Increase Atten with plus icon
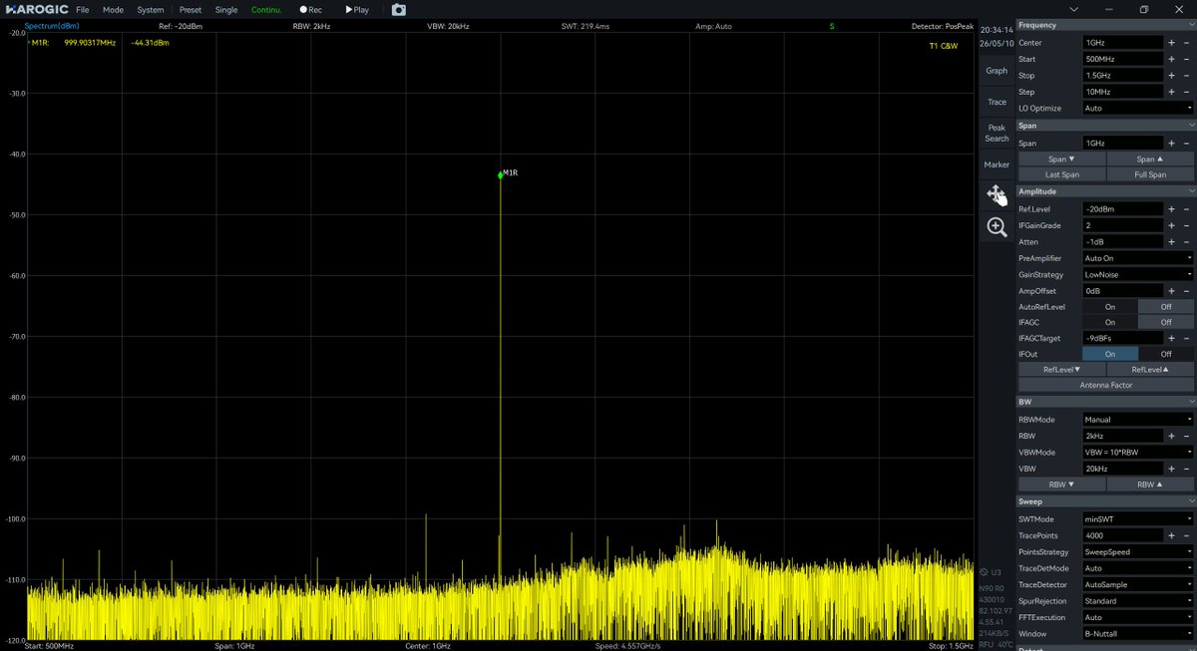The height and width of the screenshot is (651, 1197). click(x=1172, y=242)
